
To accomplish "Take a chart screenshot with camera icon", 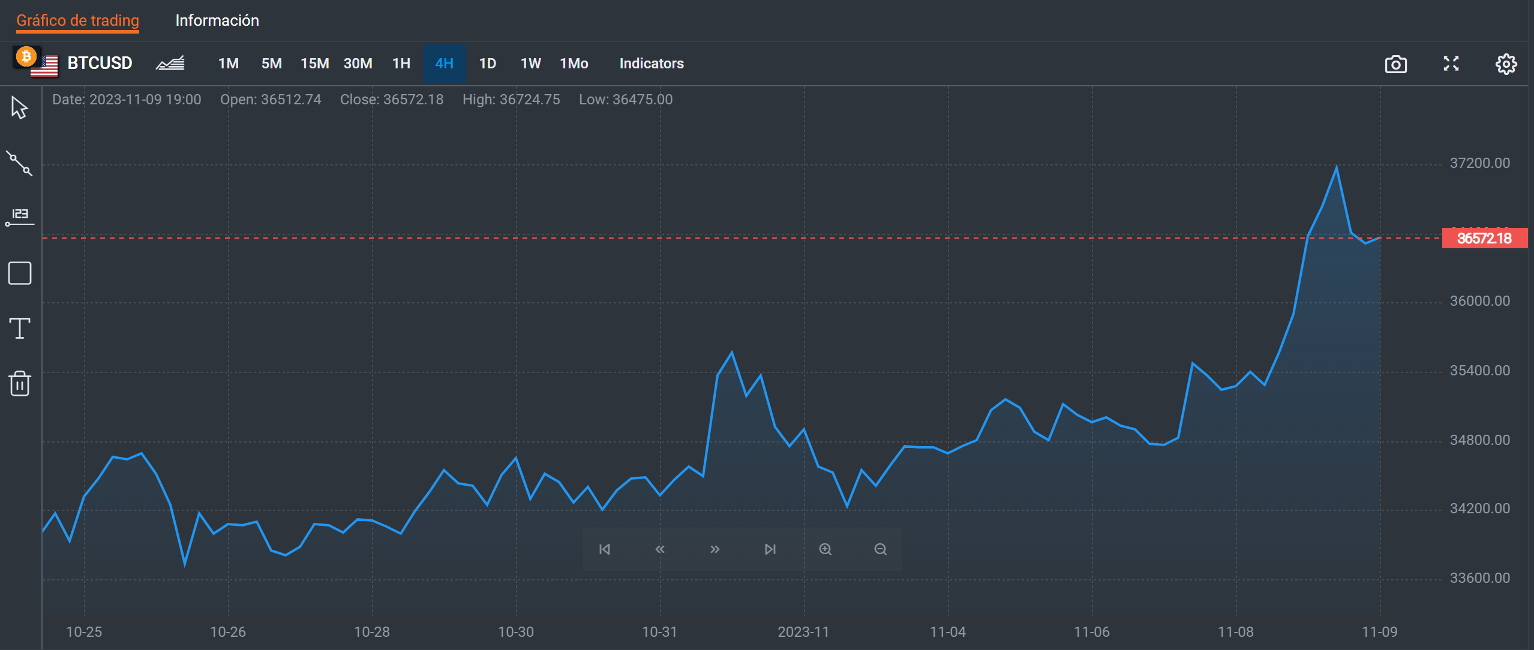I will point(1395,64).
